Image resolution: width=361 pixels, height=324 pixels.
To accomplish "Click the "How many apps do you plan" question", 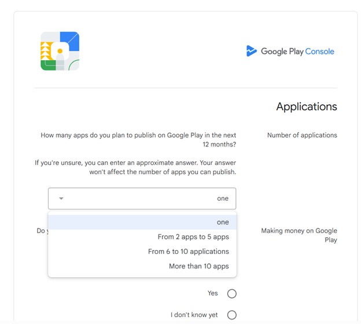I will (138, 140).
